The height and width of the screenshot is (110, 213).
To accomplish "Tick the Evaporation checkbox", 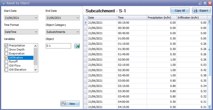I will tap(7, 53).
